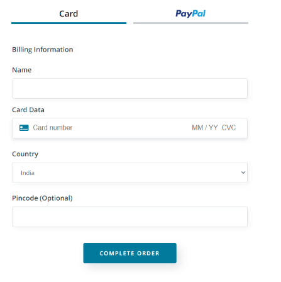This screenshot has width=281, height=282.
Task: Select the MM / YY expiry field
Action: point(205,128)
